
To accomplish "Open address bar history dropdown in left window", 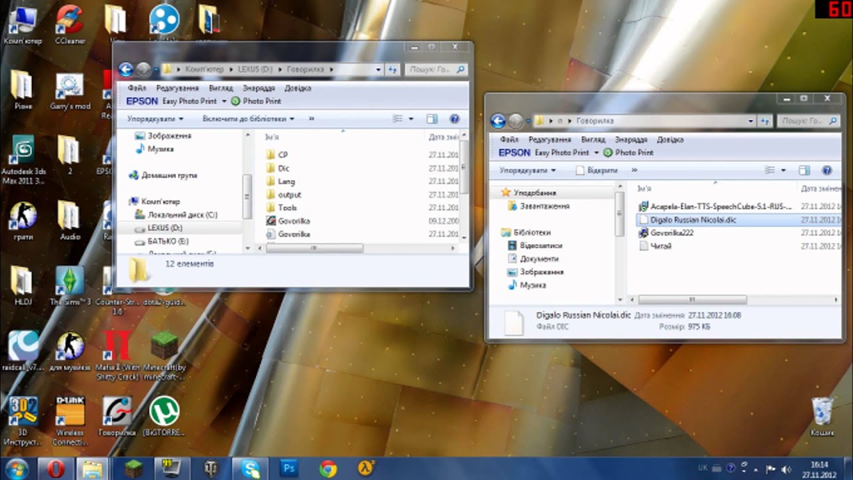I will point(379,69).
